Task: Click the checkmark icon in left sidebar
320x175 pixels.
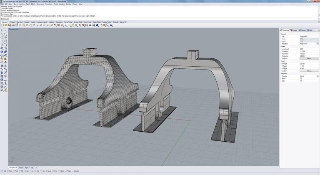Action: click(5, 87)
